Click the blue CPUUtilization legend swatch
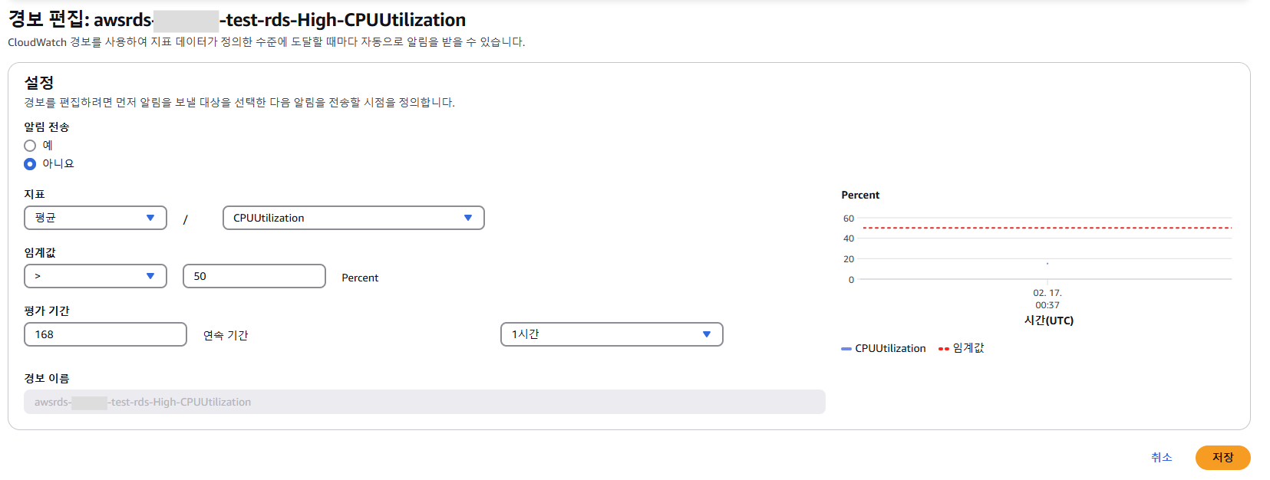Viewport: 1270px width, 480px height. pyautogui.click(x=846, y=349)
